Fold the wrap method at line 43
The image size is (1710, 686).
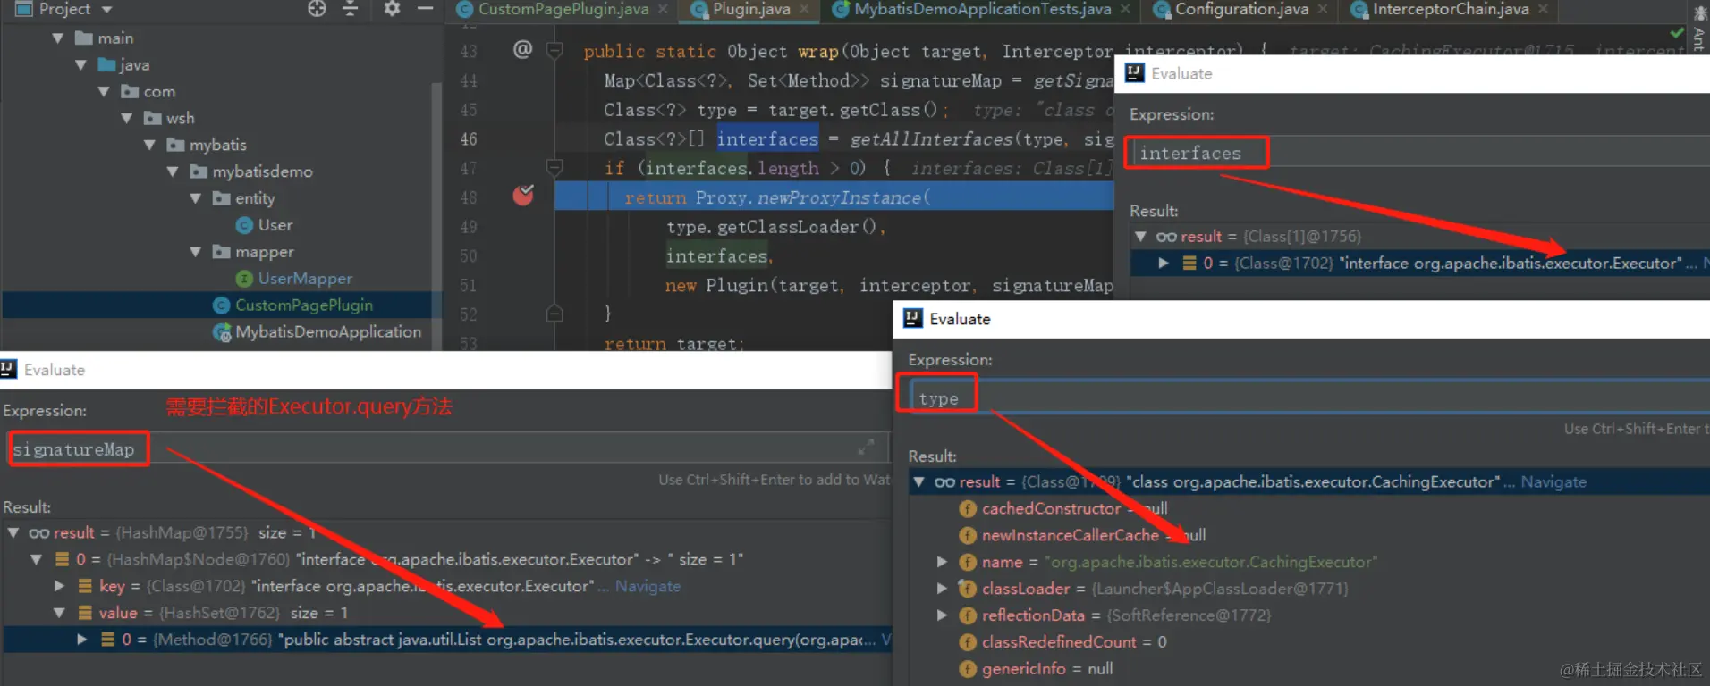pos(554,50)
